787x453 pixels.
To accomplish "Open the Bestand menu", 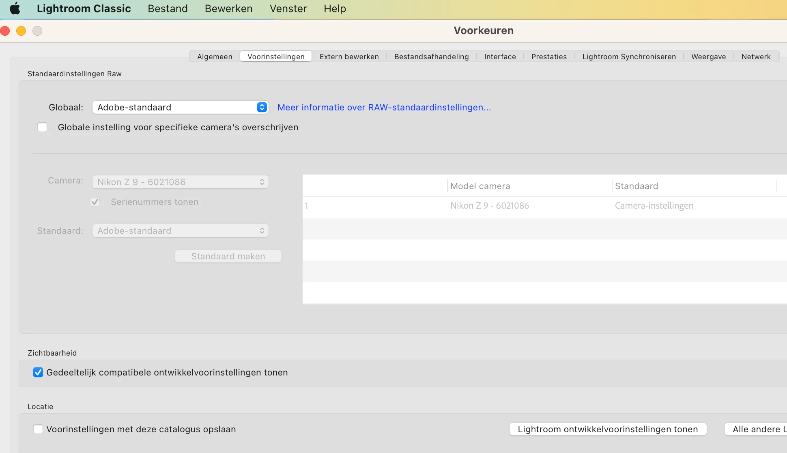I will pos(168,9).
